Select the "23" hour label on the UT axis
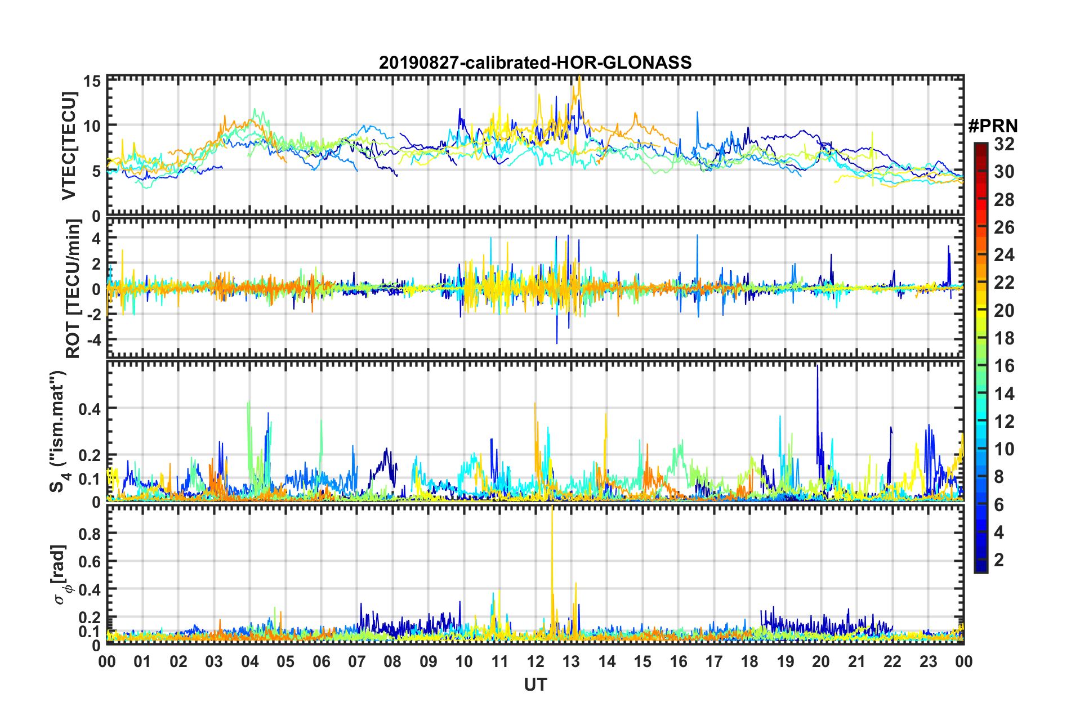This screenshot has height=716, width=1071. coord(928,661)
